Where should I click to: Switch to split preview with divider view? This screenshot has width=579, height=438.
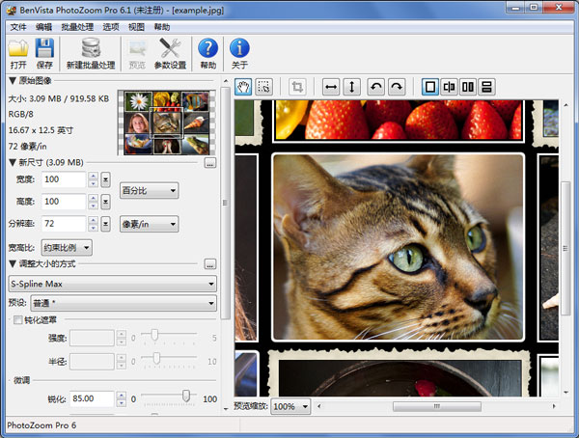[x=449, y=87]
